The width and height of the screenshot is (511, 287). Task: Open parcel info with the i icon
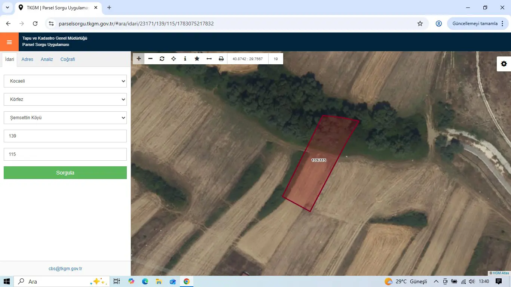click(185, 59)
